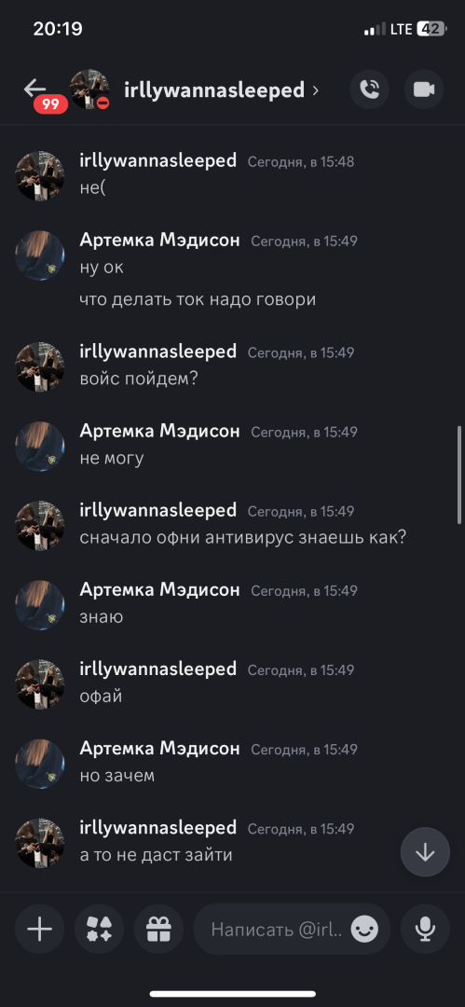Open the emoji picker
The width and height of the screenshot is (465, 1007).
tap(364, 929)
